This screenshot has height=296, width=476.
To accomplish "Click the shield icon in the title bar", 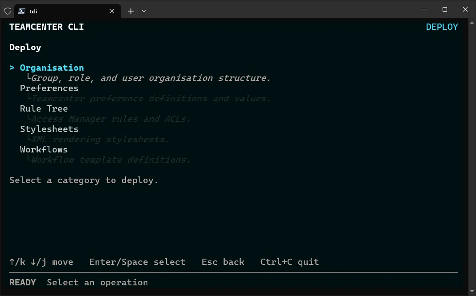I will click(x=8, y=11).
